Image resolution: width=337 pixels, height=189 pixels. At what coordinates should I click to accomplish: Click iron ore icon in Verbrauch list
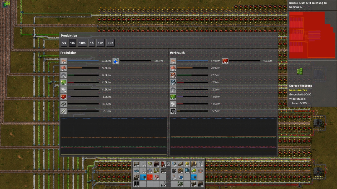[173, 82]
